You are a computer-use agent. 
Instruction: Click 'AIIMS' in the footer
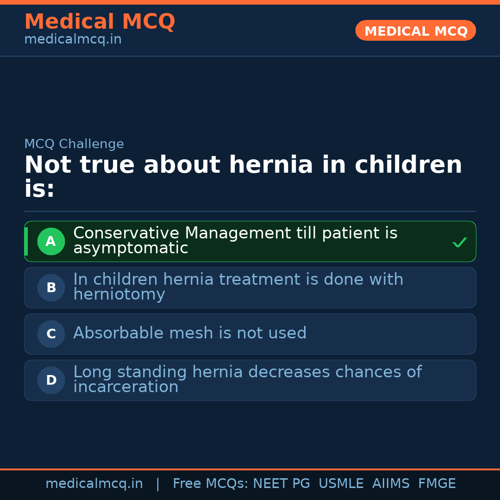click(391, 484)
